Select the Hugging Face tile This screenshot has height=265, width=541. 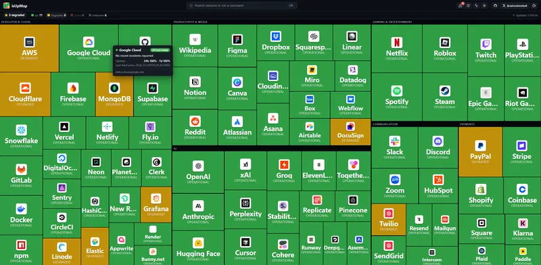click(x=198, y=248)
